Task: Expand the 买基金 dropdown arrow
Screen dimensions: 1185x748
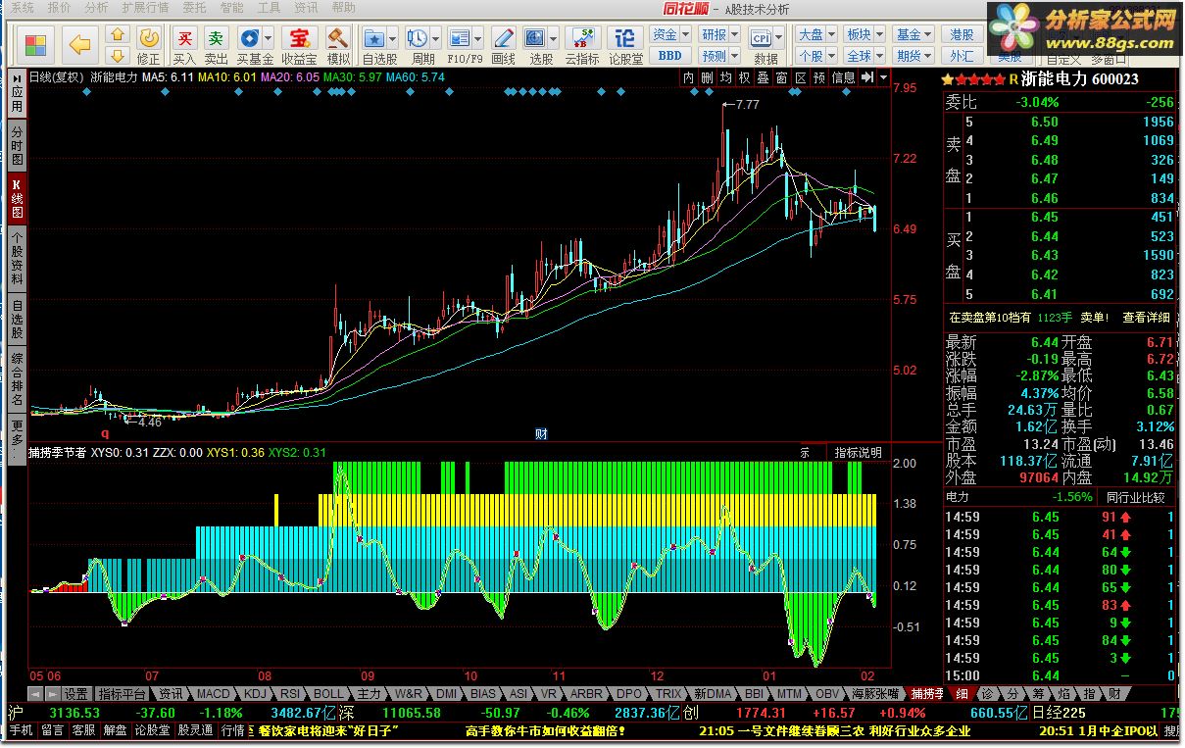Action: coord(268,38)
